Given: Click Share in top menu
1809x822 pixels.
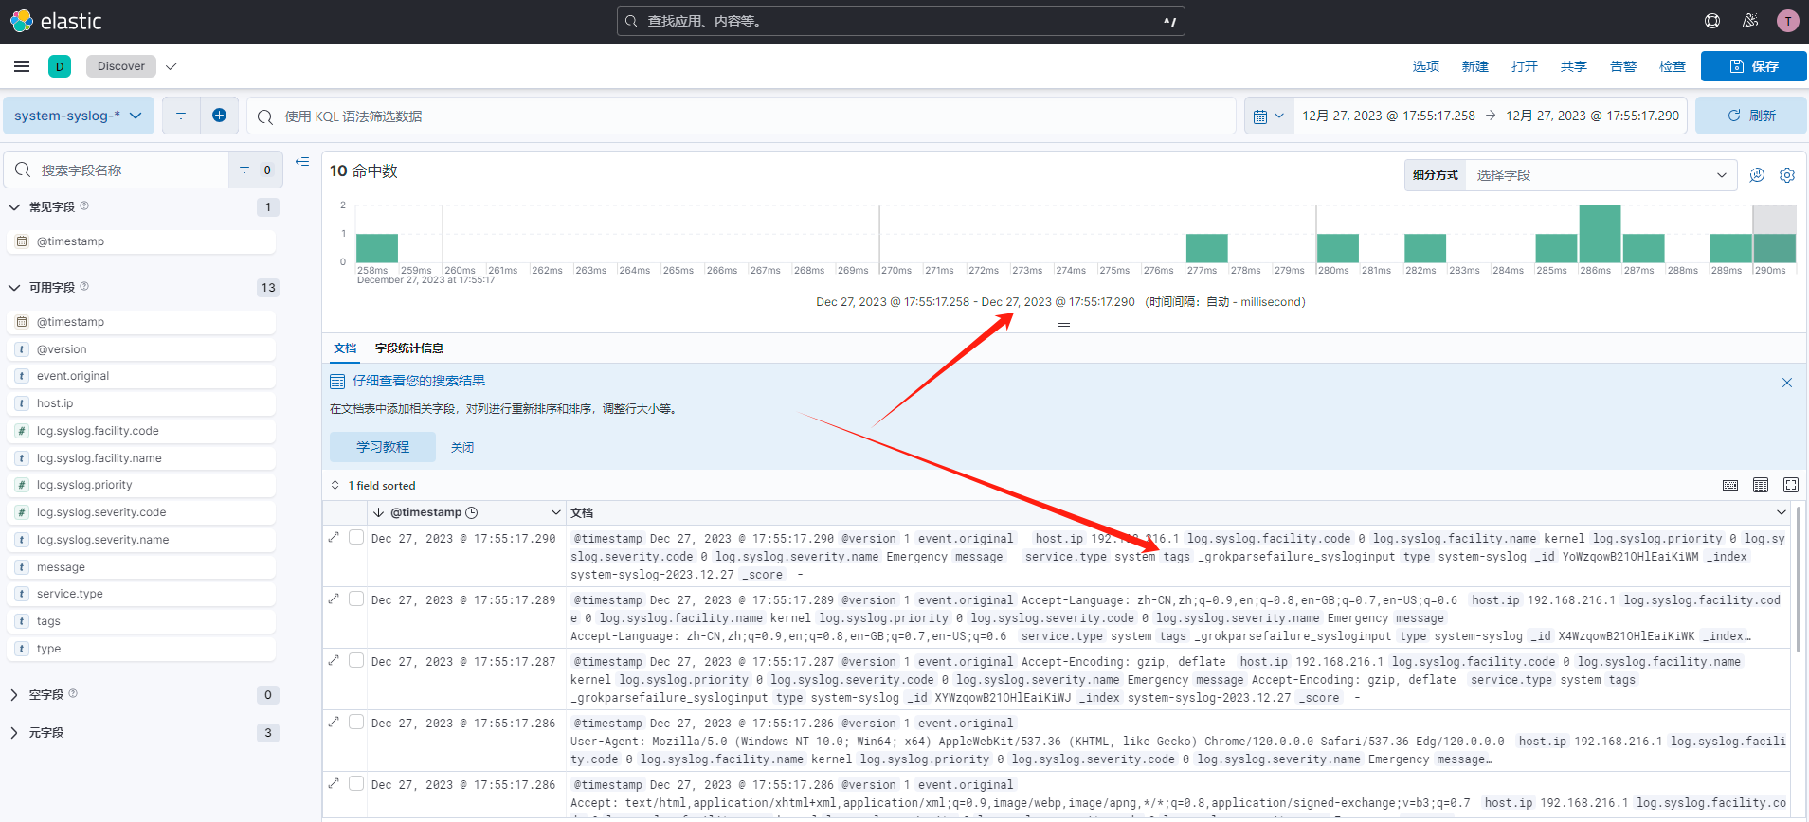Looking at the screenshot, I should tap(1574, 66).
